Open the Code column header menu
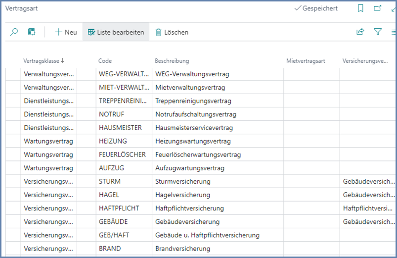 click(105, 61)
